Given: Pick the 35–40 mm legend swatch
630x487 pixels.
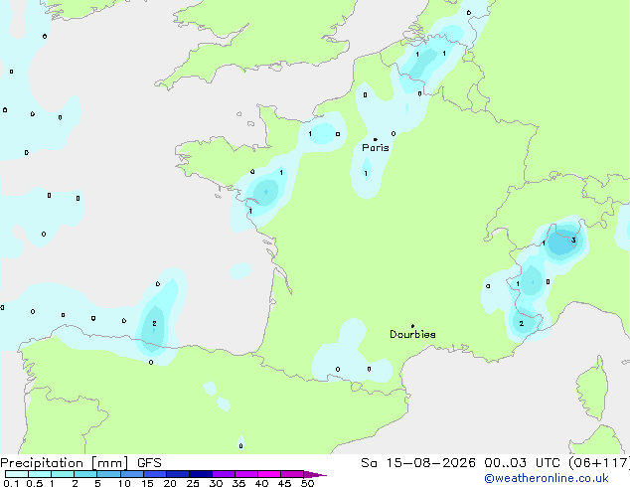Looking at the screenshot, I should coord(246,474).
